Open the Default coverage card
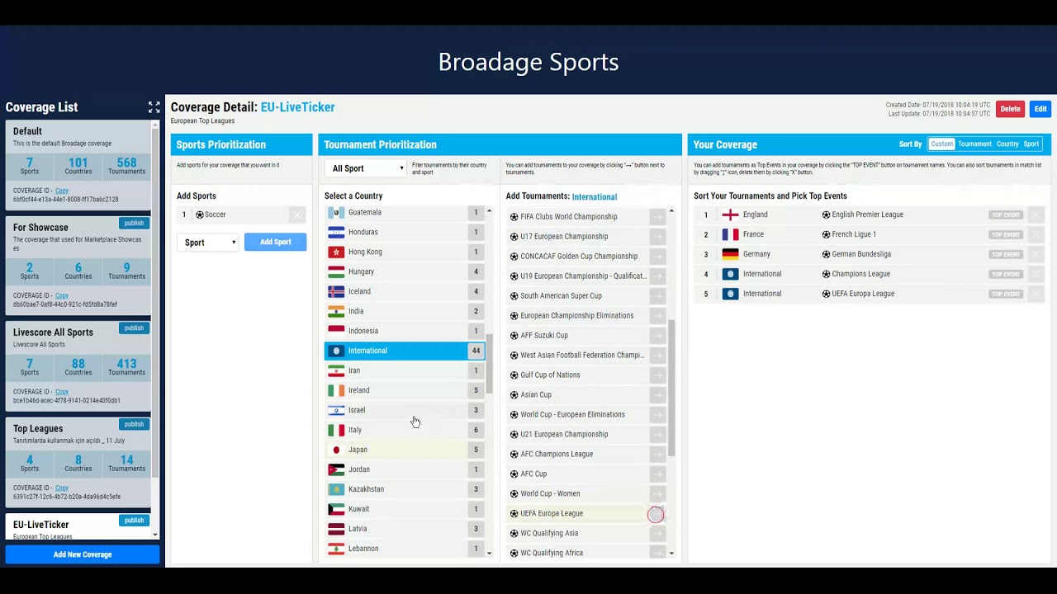 (x=78, y=165)
